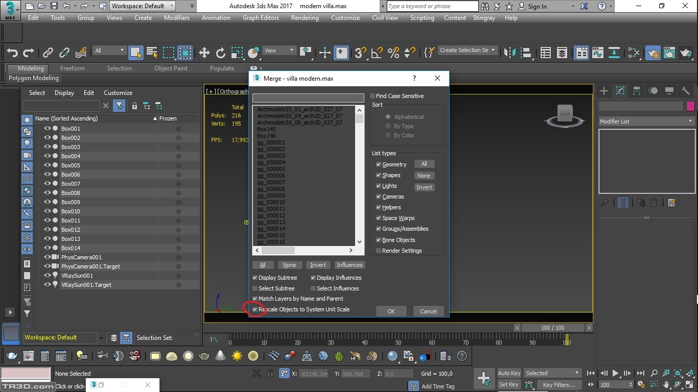Open the Render Setup teapot icon
The image size is (698, 392).
coord(653,53)
